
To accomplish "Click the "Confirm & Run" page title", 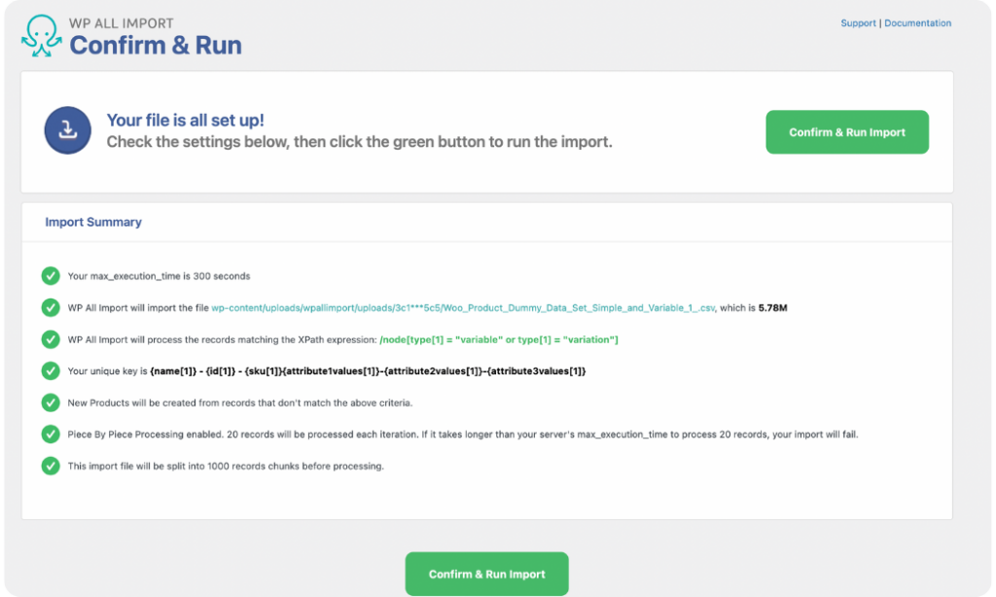I will (x=156, y=45).
